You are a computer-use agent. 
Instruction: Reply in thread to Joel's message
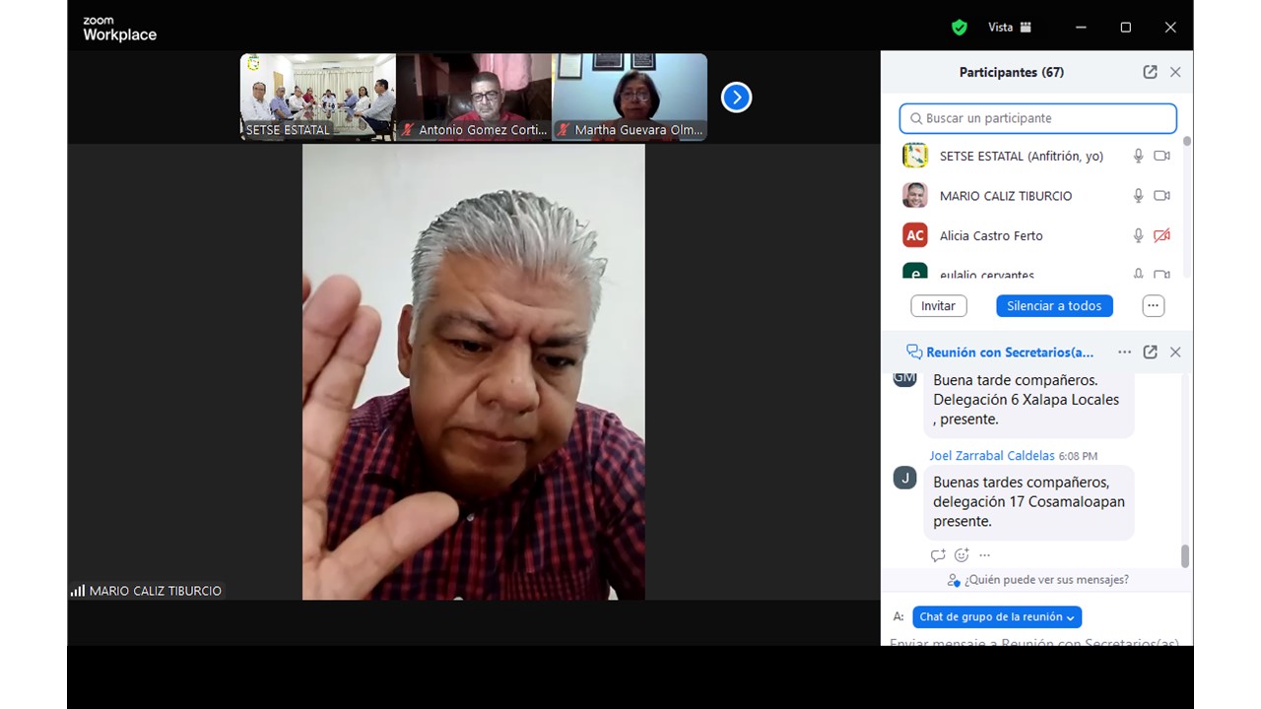click(x=938, y=555)
